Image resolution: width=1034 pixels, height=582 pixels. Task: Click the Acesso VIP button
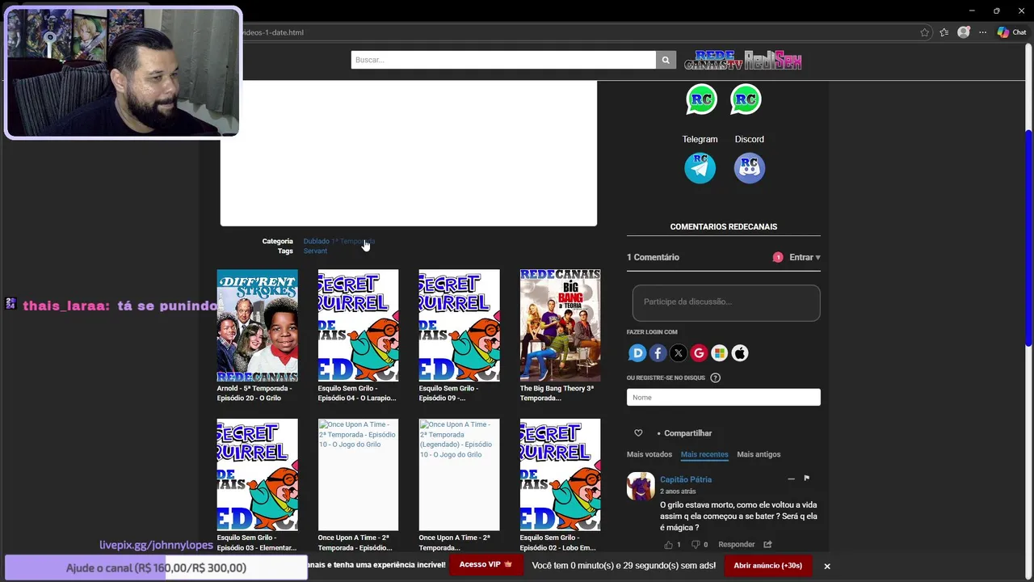click(x=485, y=564)
